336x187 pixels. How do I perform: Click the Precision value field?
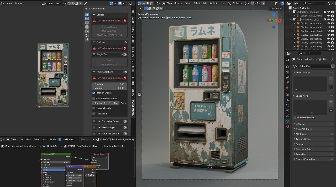(x=109, y=84)
